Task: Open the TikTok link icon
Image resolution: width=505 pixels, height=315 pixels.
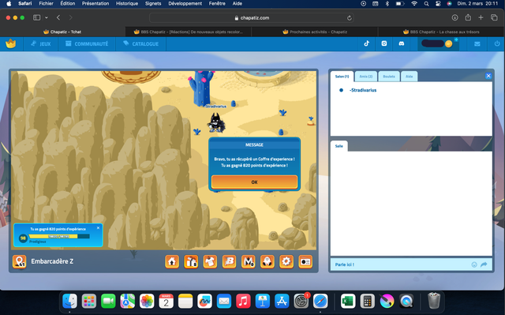Action: 367,43
